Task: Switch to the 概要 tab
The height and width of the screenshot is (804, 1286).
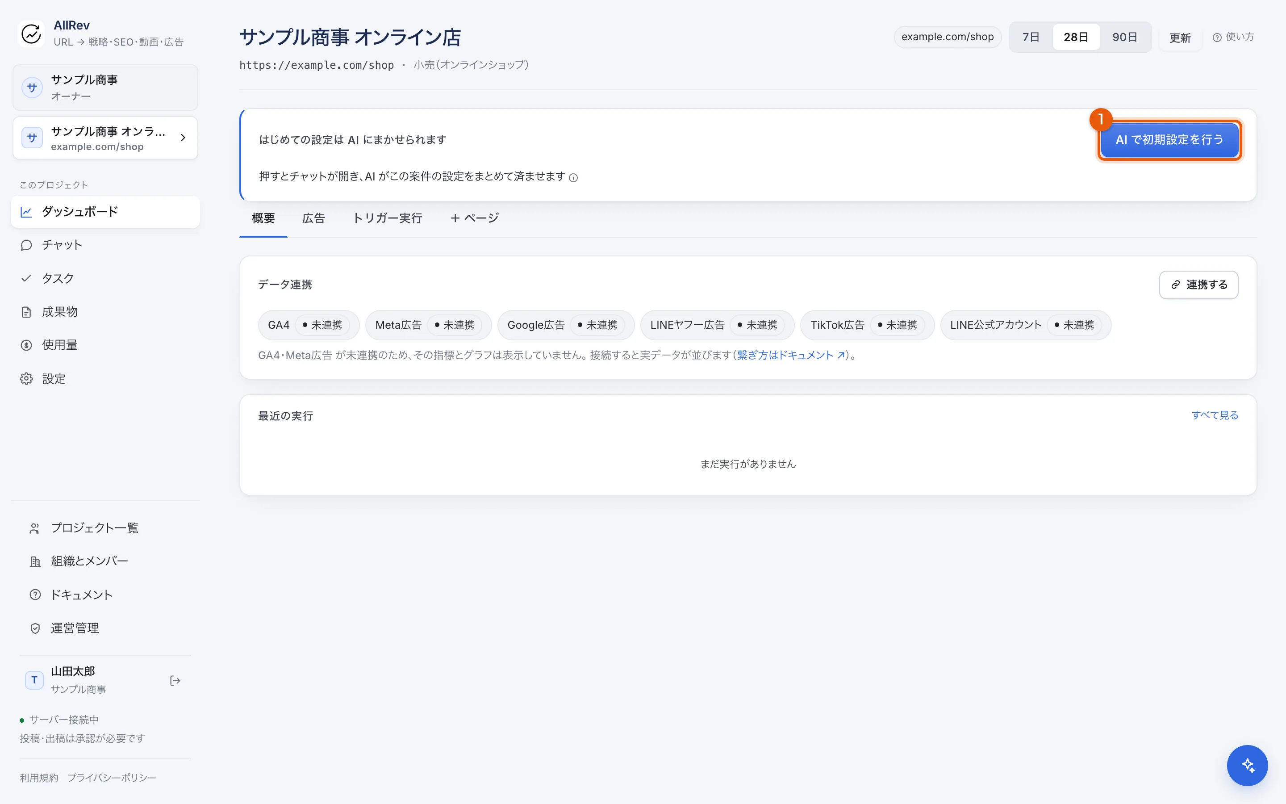Action: tap(263, 218)
